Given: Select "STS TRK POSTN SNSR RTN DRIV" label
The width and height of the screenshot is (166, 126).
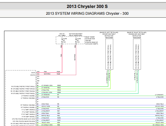Looking at the screenshot, I should pos(24,121).
